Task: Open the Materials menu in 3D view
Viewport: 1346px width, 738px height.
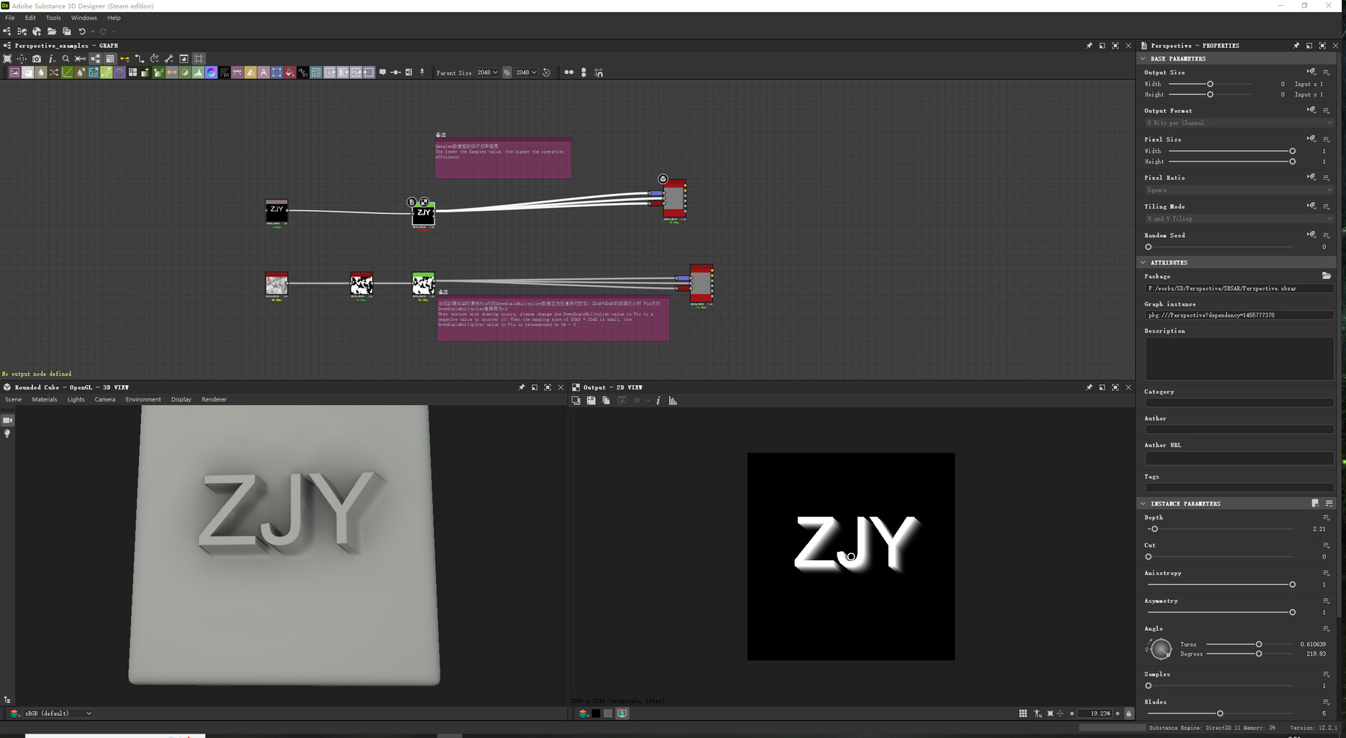Action: (44, 399)
